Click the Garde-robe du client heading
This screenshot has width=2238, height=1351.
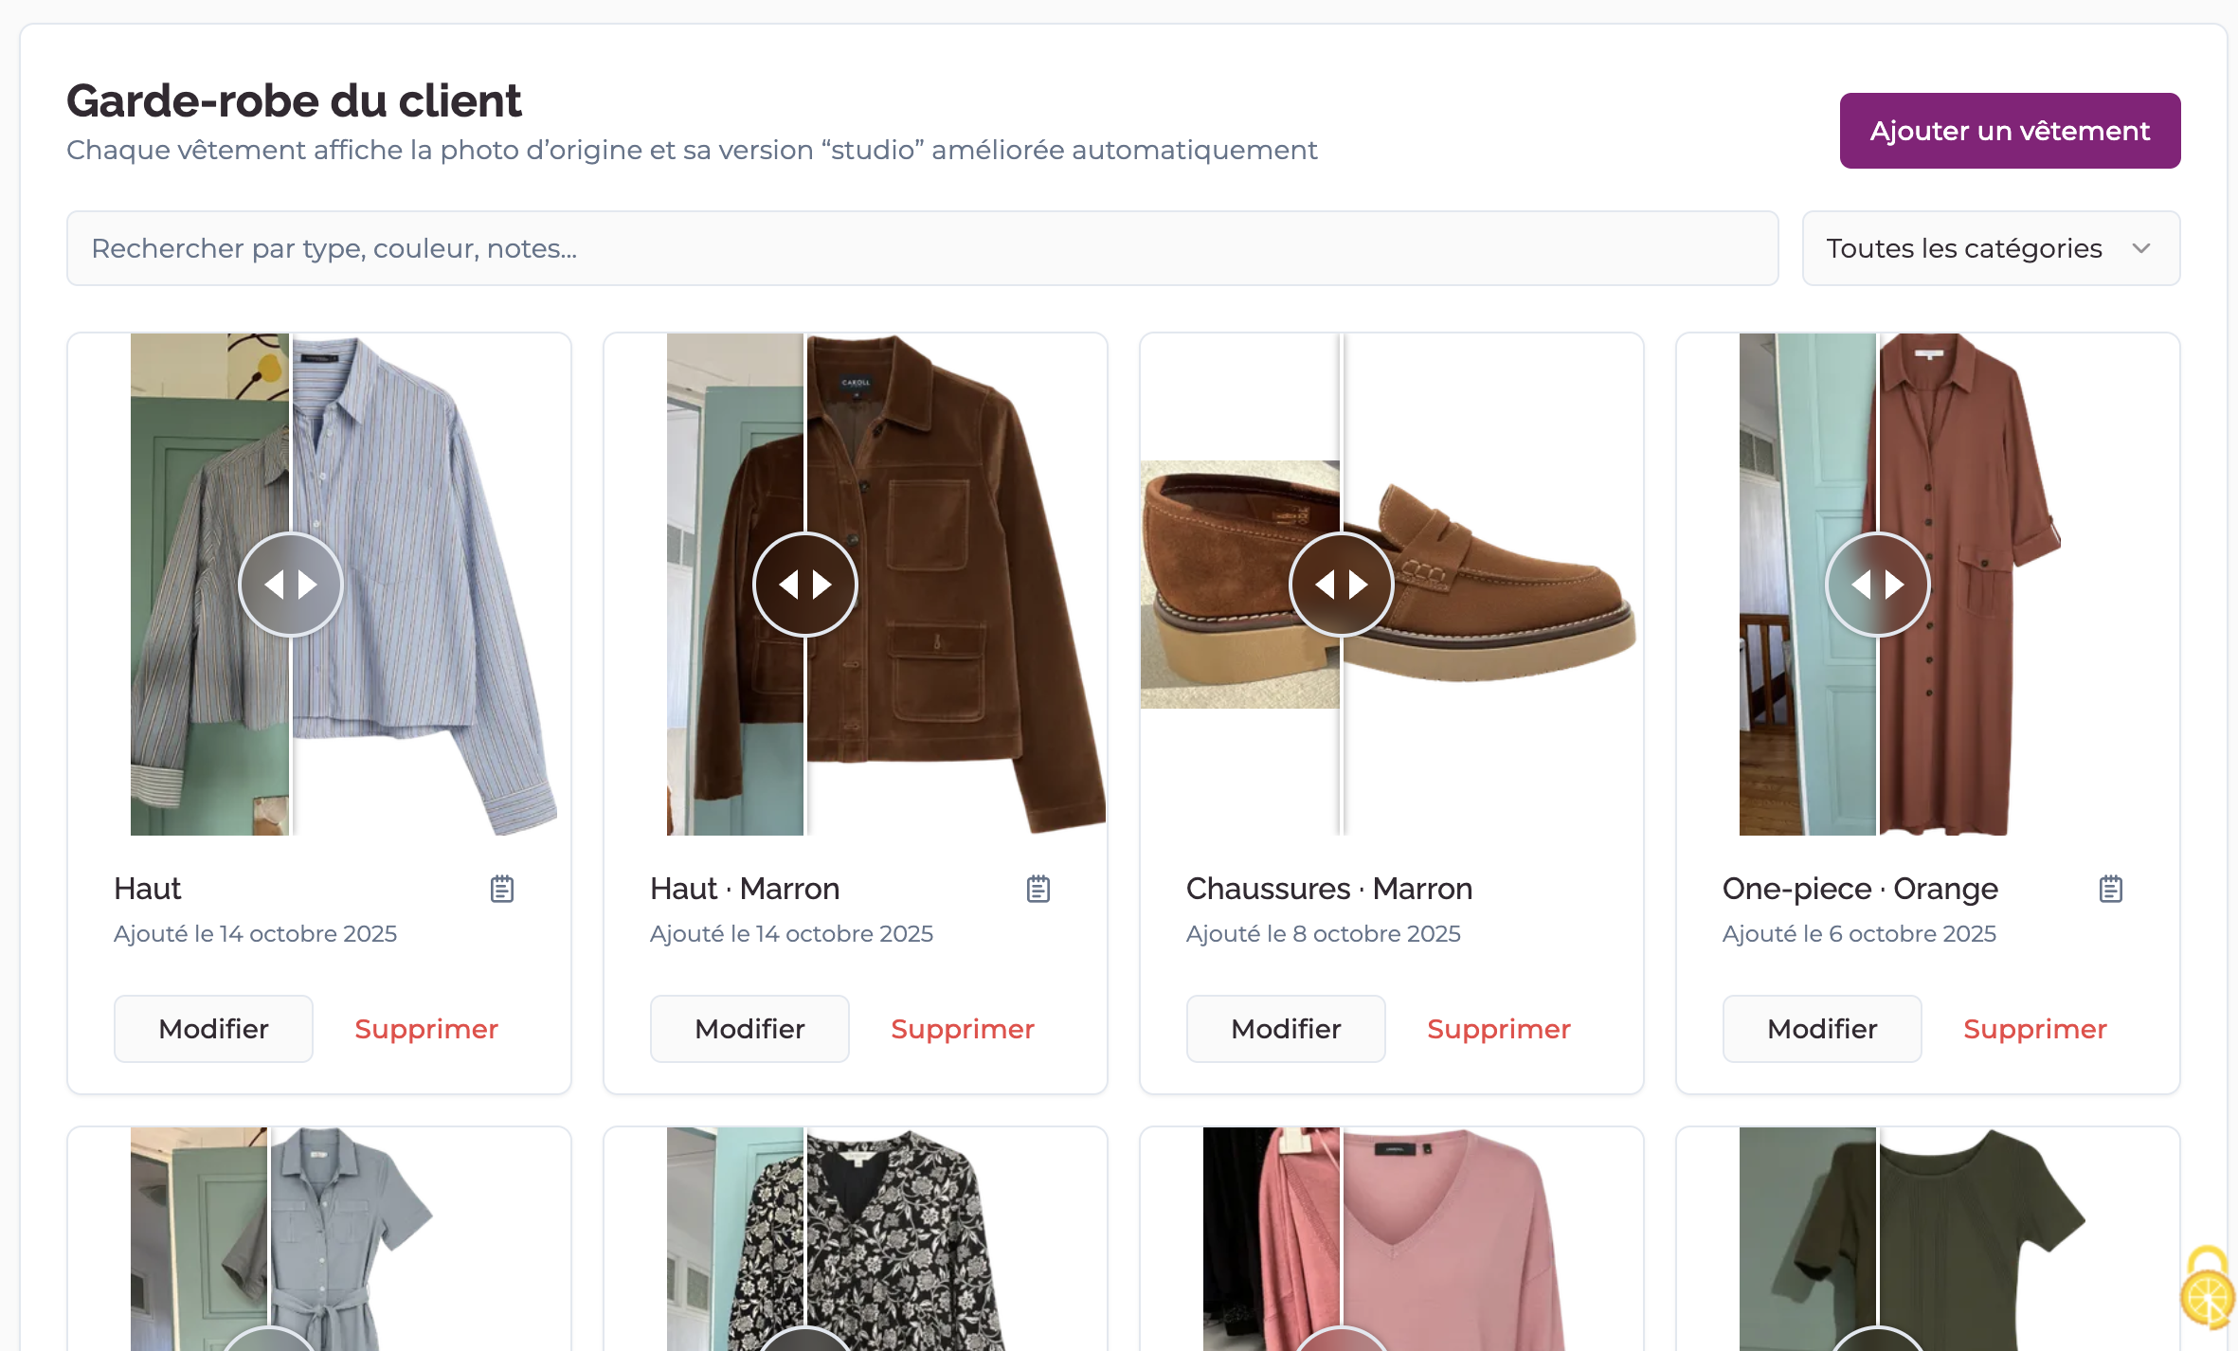click(x=294, y=100)
